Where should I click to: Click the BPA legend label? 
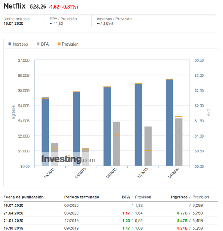click(45, 44)
